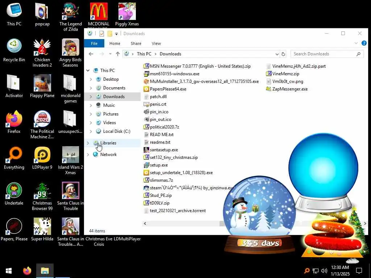This screenshot has width=371, height=278.
Task: Click the Firefox icon in the taskbar
Action: pos(27,270)
